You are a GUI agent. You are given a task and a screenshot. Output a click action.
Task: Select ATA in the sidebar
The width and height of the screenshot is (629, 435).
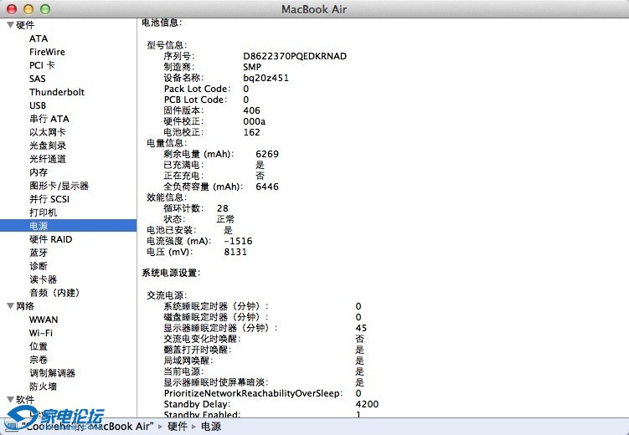point(39,38)
